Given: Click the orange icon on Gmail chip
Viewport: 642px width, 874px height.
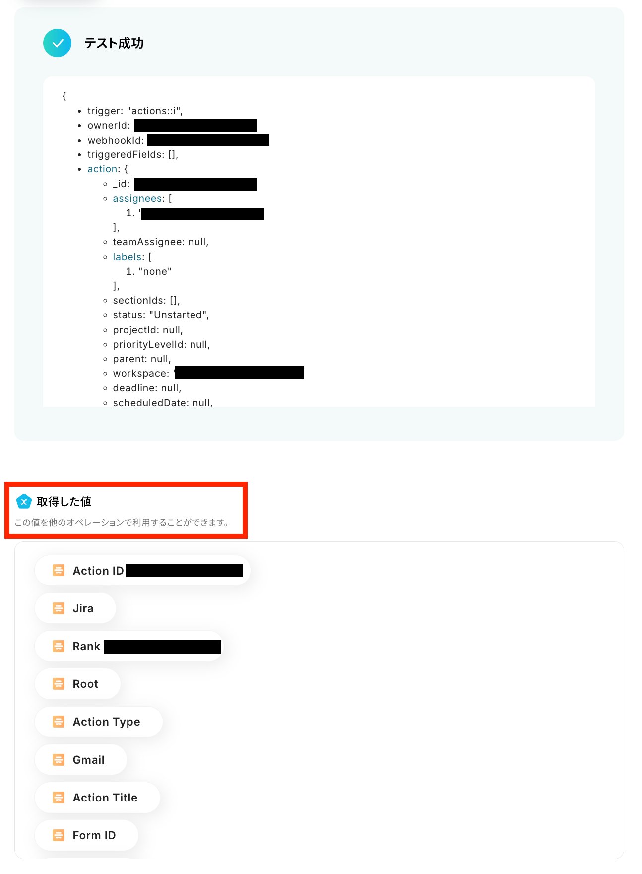Looking at the screenshot, I should 59,760.
